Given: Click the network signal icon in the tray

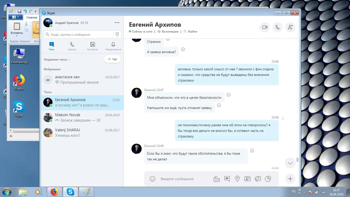Looking at the screenshot, I should pos(323,192).
